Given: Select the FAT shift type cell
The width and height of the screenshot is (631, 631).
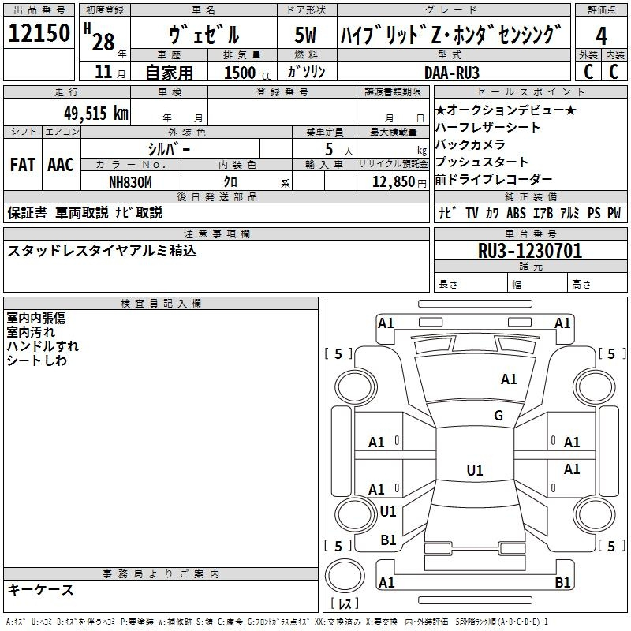Looking at the screenshot, I should pyautogui.click(x=23, y=165).
